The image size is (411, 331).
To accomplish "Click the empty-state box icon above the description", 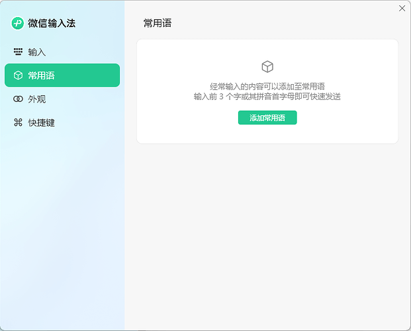I will 267,67.
